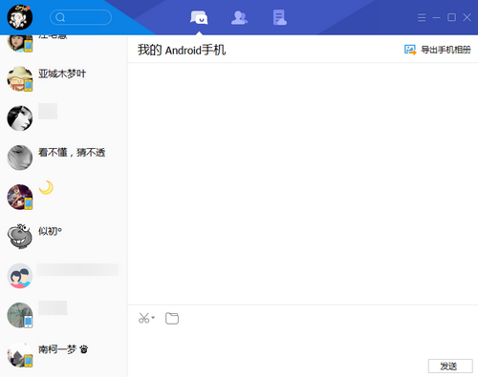Click the export phone album picture icon
This screenshot has width=478, height=377.
[410, 50]
